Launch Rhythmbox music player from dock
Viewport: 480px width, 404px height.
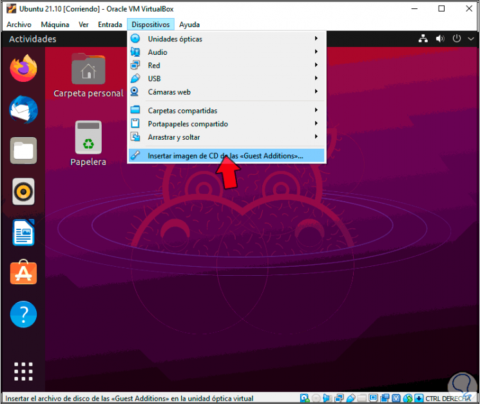pos(24,191)
